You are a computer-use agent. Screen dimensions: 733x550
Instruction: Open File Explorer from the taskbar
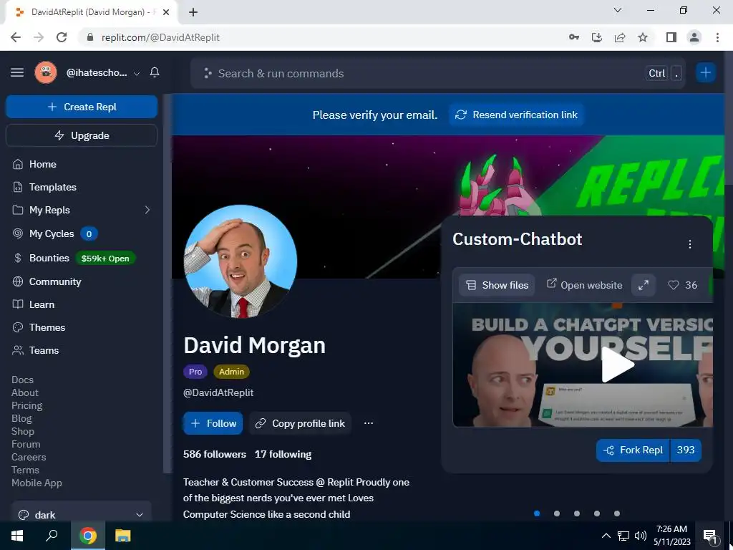pos(122,536)
